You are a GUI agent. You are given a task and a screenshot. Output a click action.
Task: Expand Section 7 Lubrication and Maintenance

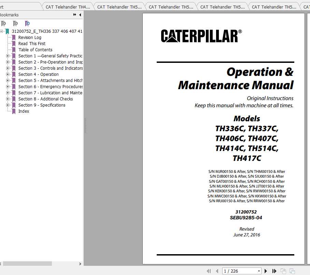point(8,93)
